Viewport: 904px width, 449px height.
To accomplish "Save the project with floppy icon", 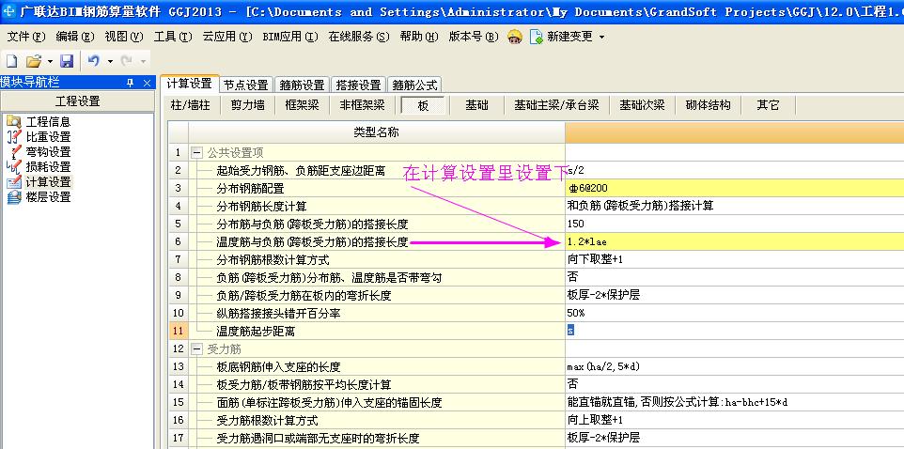I will pos(67,60).
